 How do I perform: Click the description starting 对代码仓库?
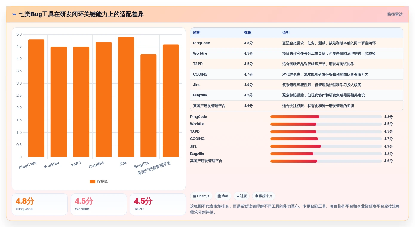point(325,74)
